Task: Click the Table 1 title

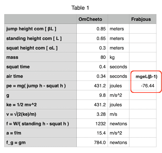Action: [x=80, y=8]
